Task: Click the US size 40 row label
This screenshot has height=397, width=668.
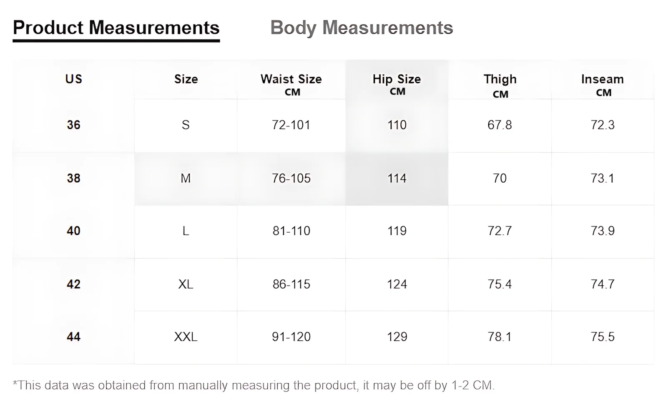Action: [x=74, y=231]
